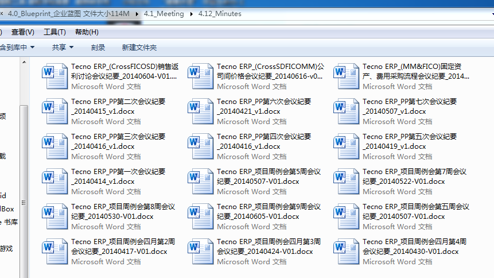Open the 查看(V) menu
This screenshot has width=494, height=278.
click(23, 32)
